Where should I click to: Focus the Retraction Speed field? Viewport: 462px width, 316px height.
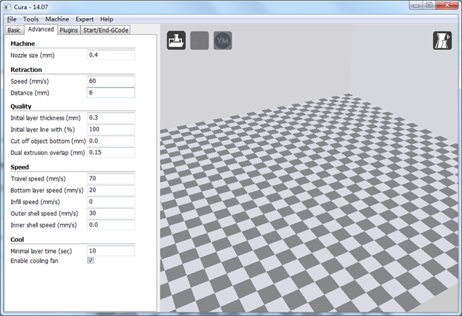click(111, 81)
